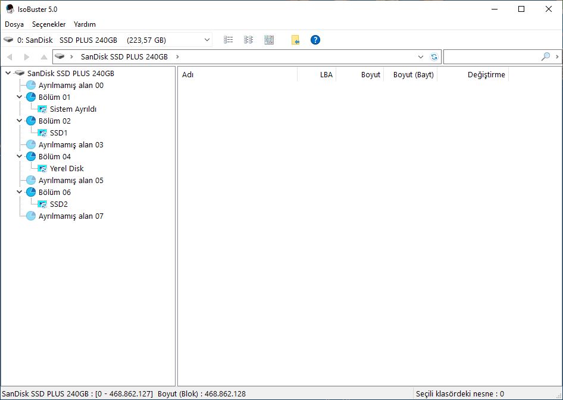Select Ayrılmamış alan 00
The image size is (563, 400).
[71, 86]
